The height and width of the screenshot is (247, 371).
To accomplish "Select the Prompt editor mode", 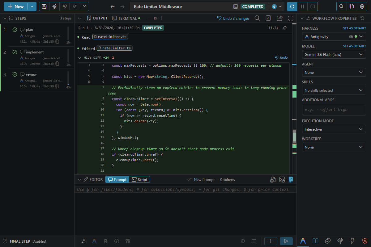I will tap(117, 179).
